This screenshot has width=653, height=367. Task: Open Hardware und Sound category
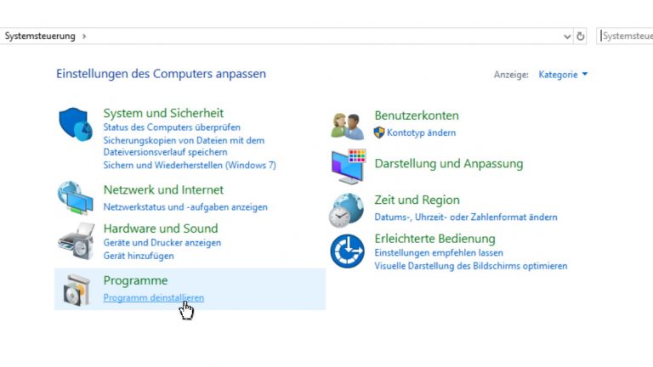pos(161,229)
